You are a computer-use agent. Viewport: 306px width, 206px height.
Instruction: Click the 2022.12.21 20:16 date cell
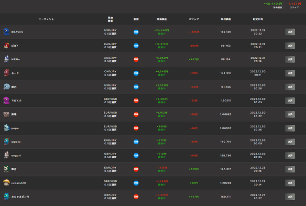point(258,59)
